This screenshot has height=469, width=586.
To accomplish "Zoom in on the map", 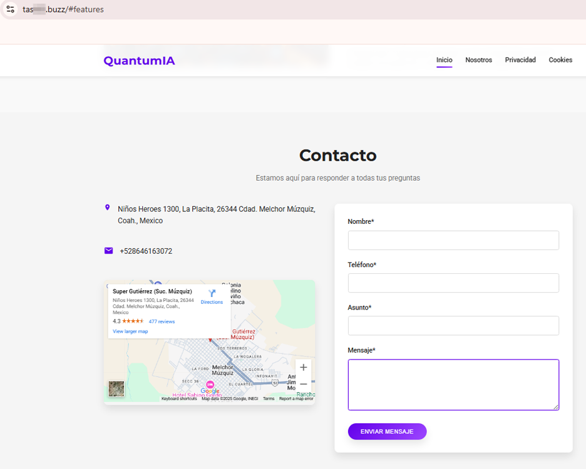I will pyautogui.click(x=304, y=368).
